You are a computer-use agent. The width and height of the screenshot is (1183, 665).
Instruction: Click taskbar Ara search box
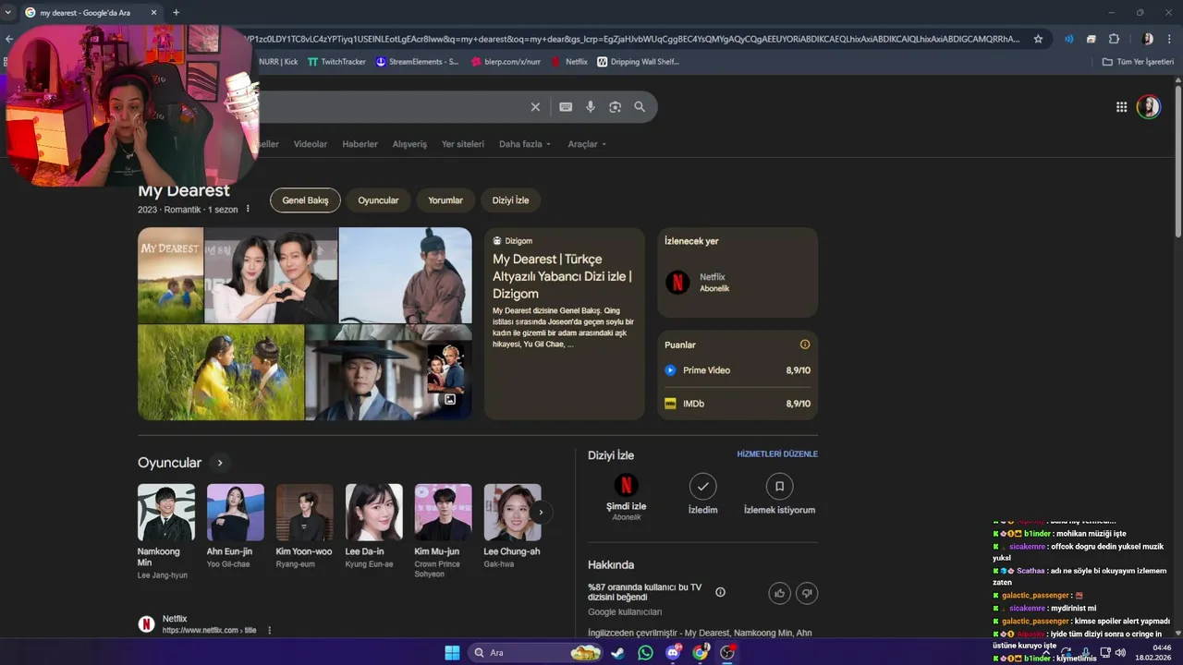pyautogui.click(x=535, y=653)
